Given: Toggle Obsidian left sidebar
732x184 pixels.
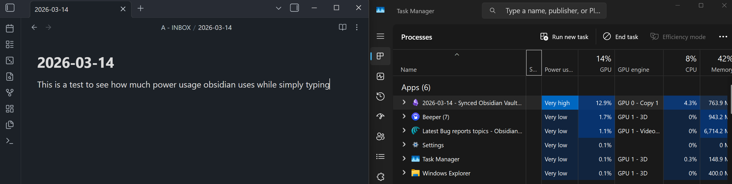Looking at the screenshot, I should pyautogui.click(x=10, y=8).
